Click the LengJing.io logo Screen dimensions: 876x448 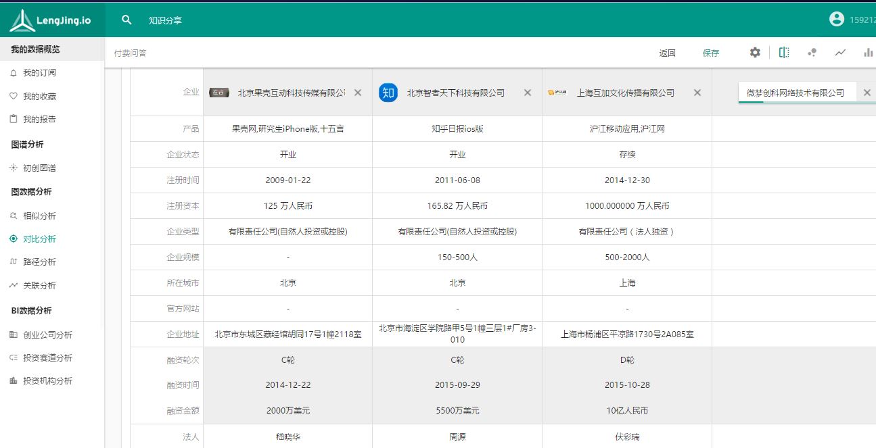[x=52, y=20]
